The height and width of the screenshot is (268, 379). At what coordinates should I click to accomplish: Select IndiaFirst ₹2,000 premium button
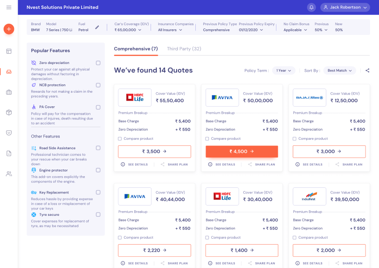pos(329,250)
